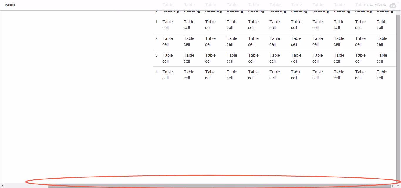401x188 pixels.
Task: Select row number 2 in the table
Action: click(156, 38)
